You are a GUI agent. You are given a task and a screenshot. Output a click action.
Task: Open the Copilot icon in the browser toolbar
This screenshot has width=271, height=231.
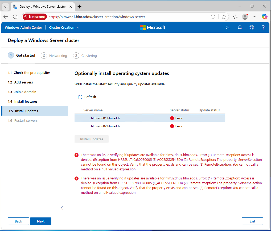coord(264,17)
